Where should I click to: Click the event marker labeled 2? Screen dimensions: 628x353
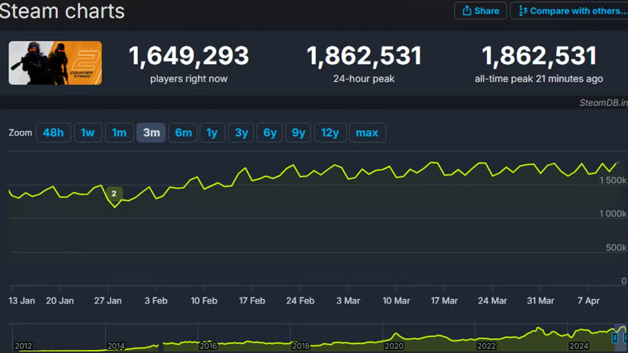point(114,194)
